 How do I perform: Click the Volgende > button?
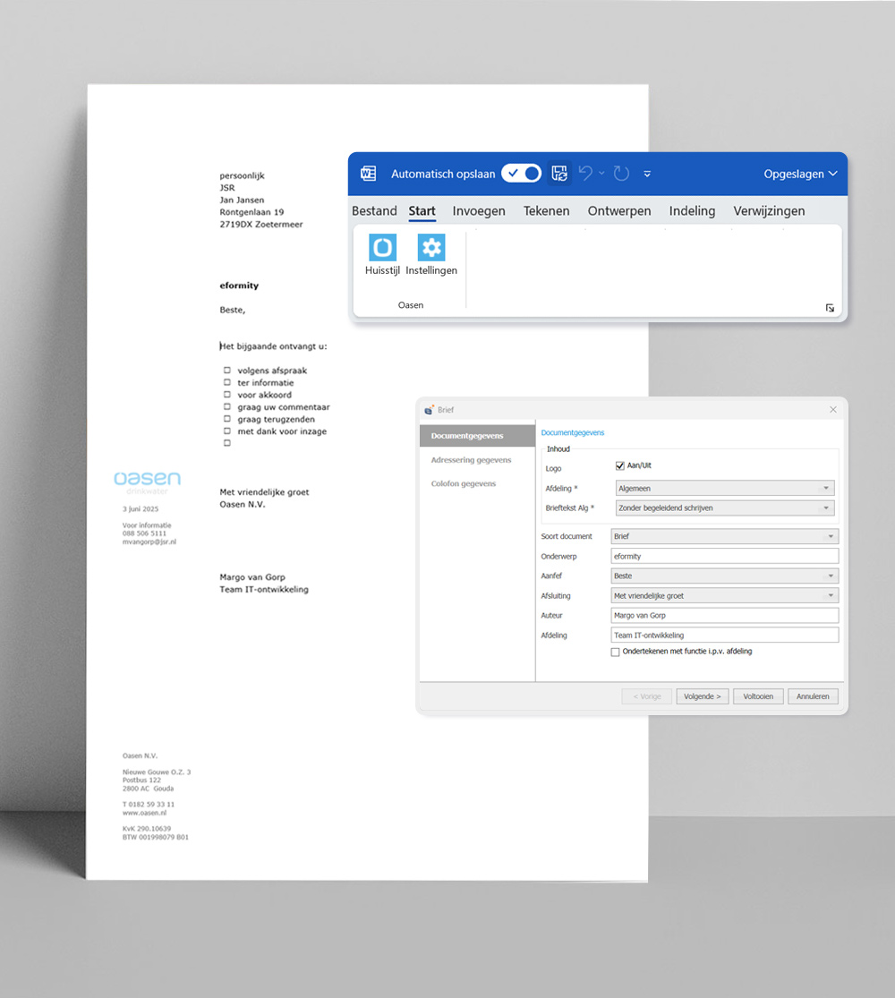pyautogui.click(x=703, y=696)
